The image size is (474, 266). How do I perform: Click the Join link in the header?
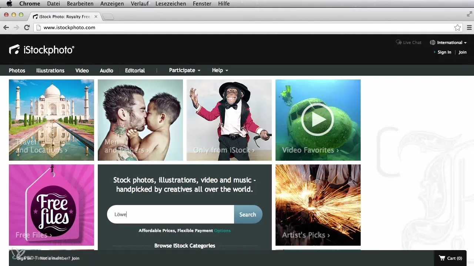coord(463,52)
